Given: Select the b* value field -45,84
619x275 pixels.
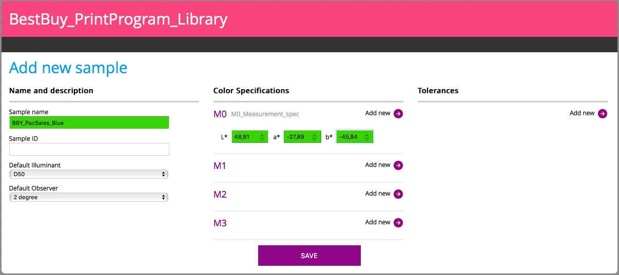Looking at the screenshot, I should point(355,137).
